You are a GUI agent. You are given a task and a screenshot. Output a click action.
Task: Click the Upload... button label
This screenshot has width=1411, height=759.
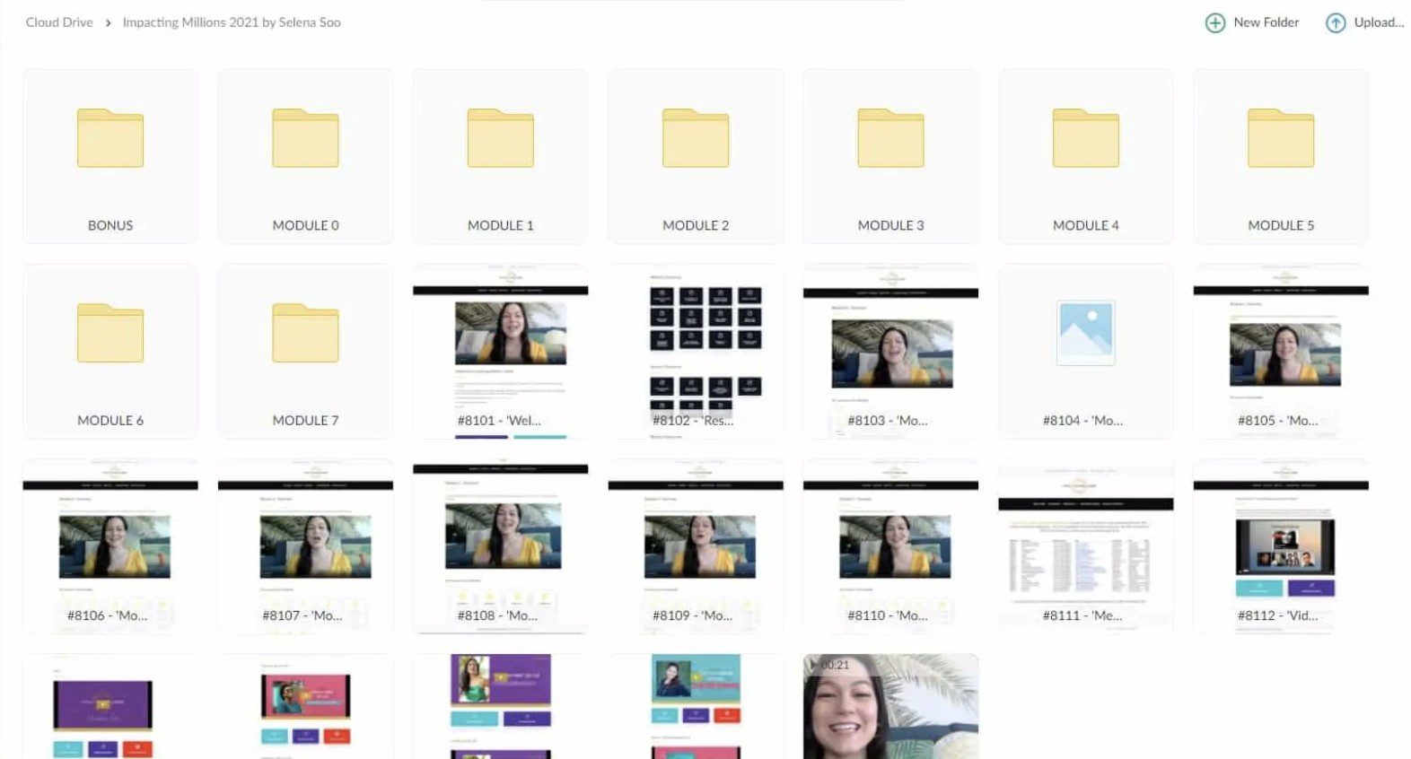(x=1379, y=22)
